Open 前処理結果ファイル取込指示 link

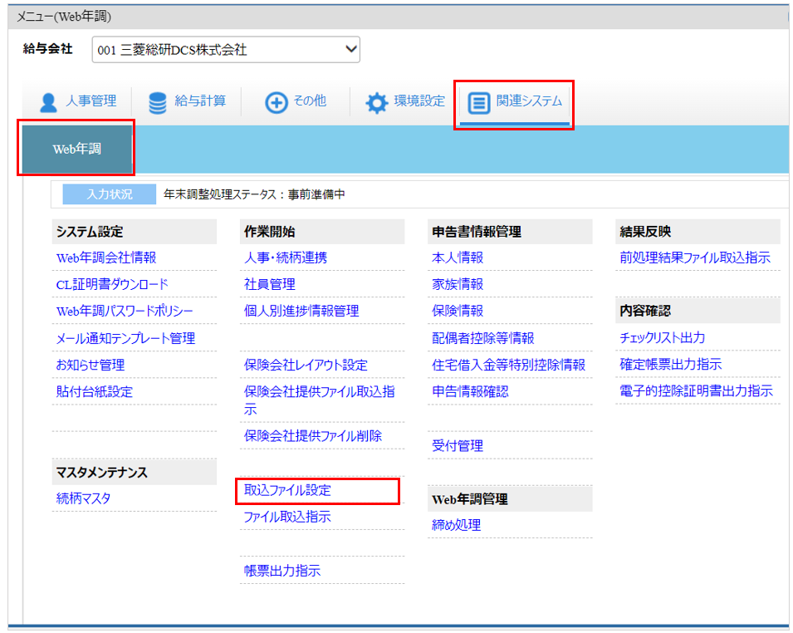pyautogui.click(x=695, y=258)
